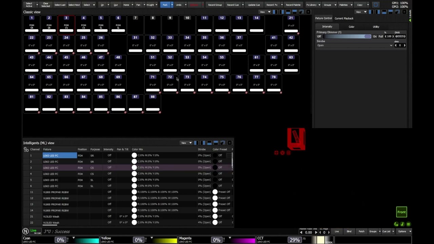Click the Color Preset swatch for channel 12
The image size is (434, 244).
coord(215,198)
